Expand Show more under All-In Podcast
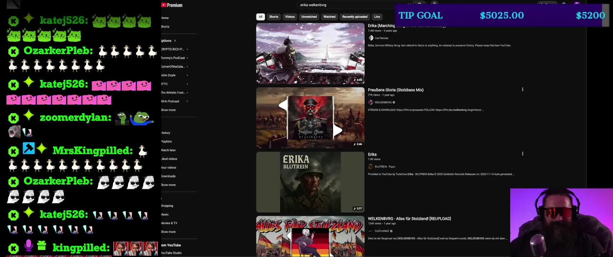Screen dimensions: 613x257 [x=168, y=110]
